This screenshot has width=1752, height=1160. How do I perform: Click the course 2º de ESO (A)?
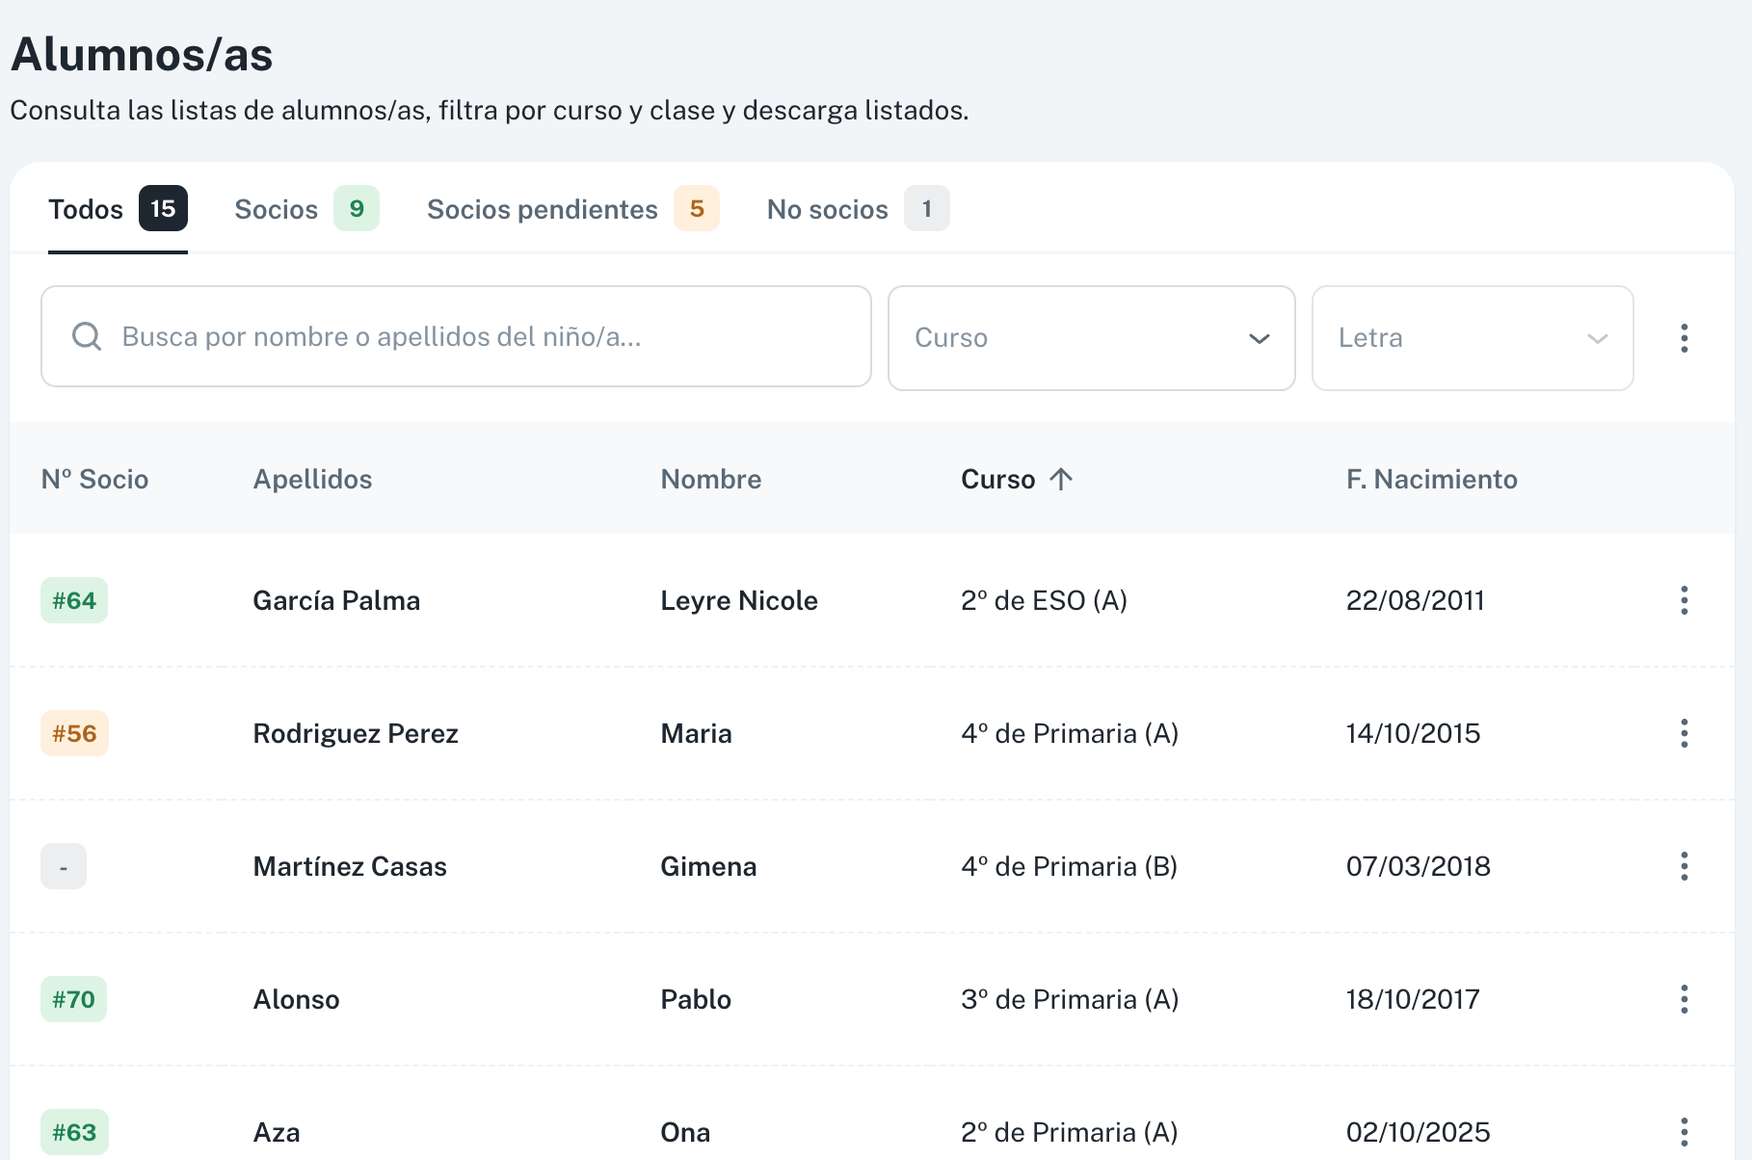point(1044,600)
